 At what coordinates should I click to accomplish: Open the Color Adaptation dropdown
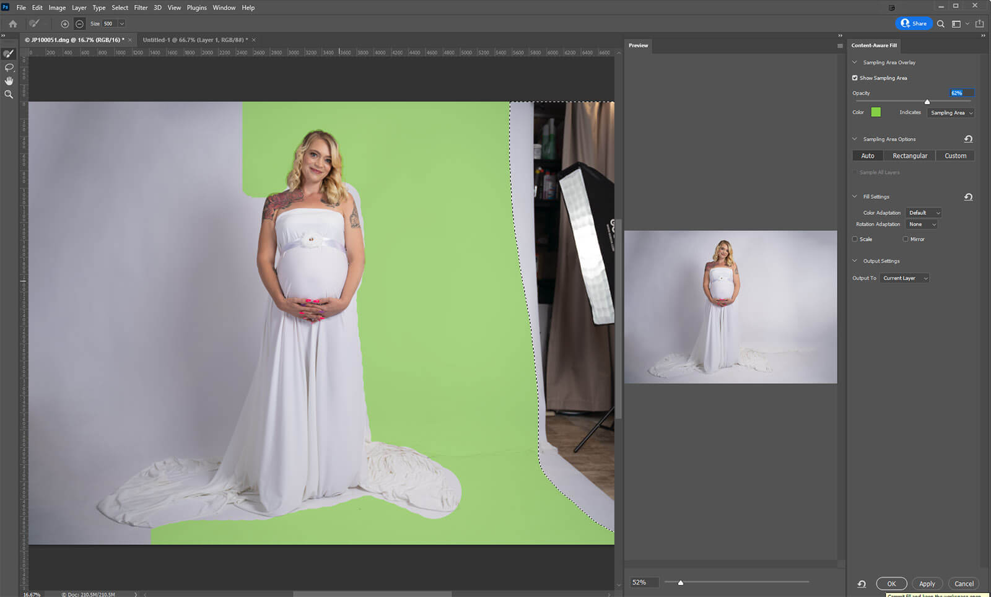click(x=923, y=213)
